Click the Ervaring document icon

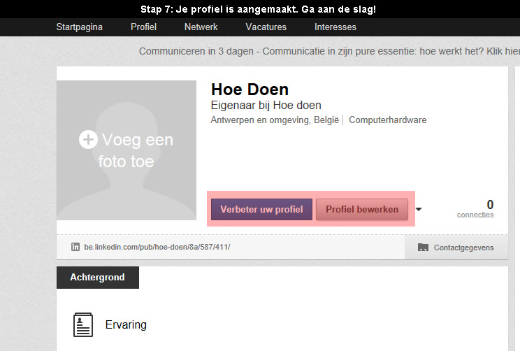[x=83, y=325]
